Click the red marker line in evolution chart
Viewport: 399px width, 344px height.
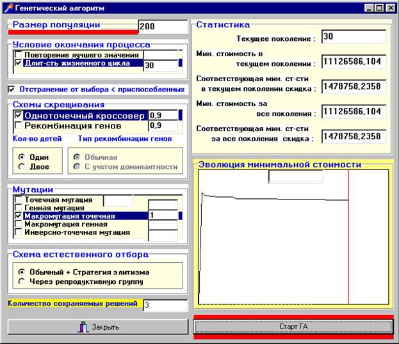coord(348,237)
